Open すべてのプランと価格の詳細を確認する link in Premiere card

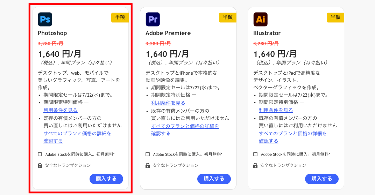point(185,130)
